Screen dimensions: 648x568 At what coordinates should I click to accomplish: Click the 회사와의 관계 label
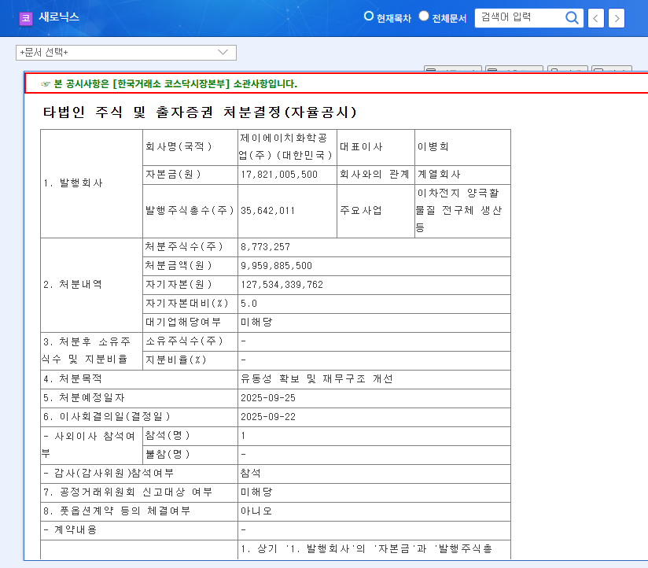click(374, 175)
